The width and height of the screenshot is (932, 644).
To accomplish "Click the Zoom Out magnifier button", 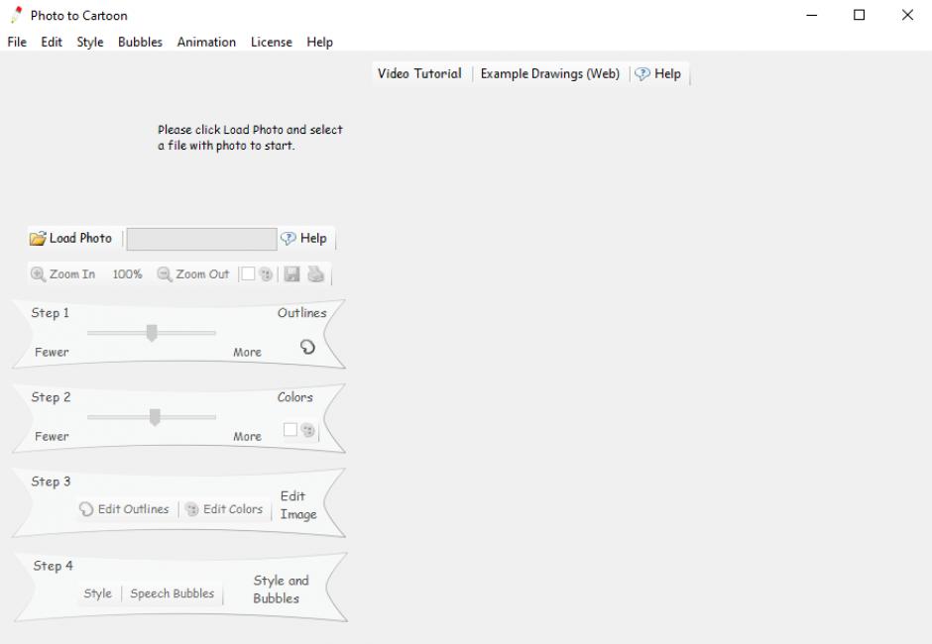I will (x=192, y=273).
